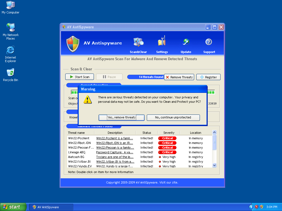Viewport: 282px width, 211px height.
Task: Open Win32/Pcclient description link
Action: click(x=115, y=138)
